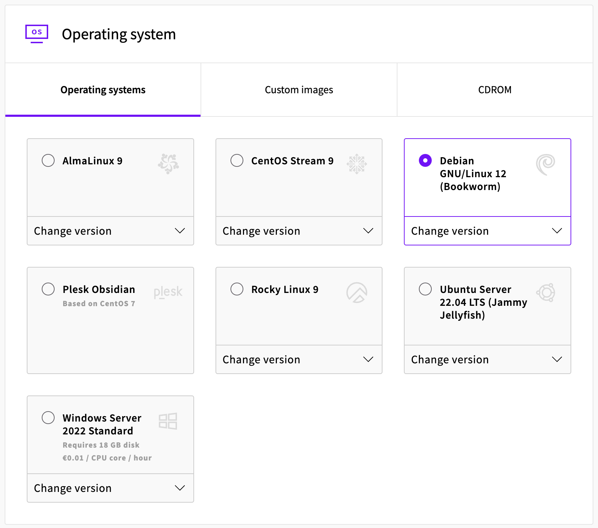Pick Ubuntu Server 22.04 LTS radio button

425,289
